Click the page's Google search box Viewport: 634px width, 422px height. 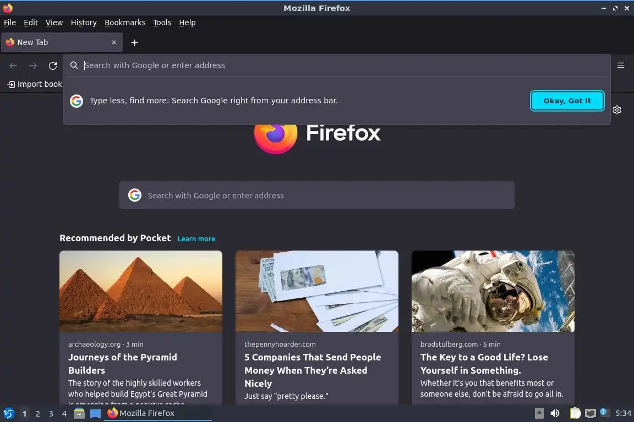coord(316,195)
